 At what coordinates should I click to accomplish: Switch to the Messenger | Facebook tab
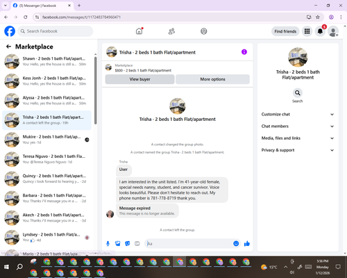(x=42, y=6)
